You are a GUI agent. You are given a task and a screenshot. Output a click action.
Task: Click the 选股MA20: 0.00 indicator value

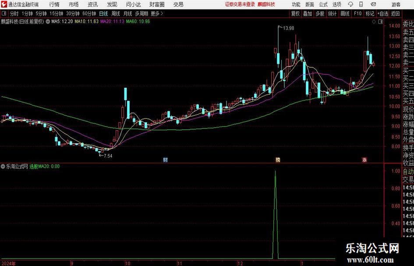pos(45,166)
